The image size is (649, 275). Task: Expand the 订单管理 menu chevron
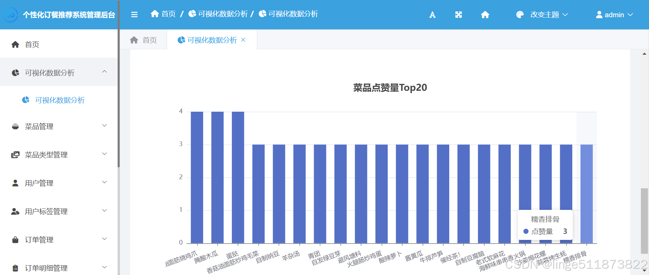104,239
